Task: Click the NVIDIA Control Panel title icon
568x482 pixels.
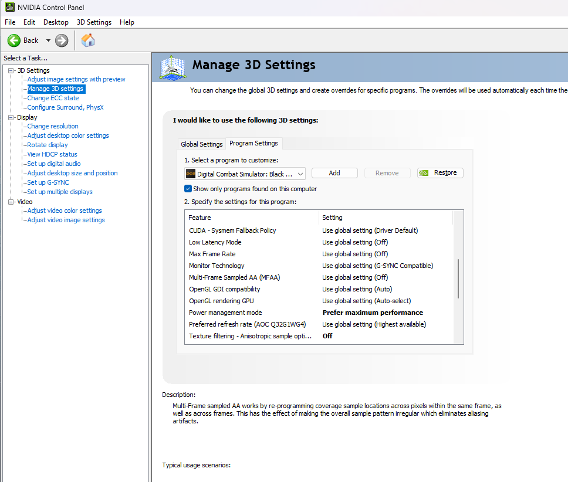Action: coord(10,7)
